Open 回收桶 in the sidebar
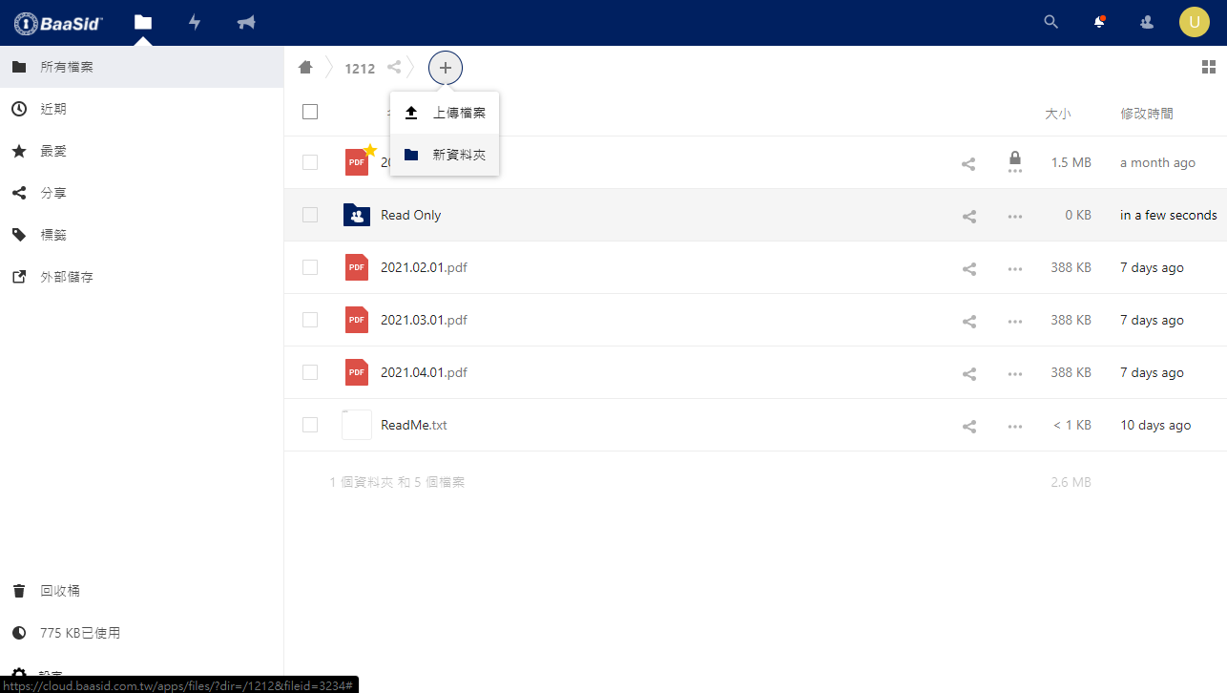Viewport: 1227px width, 693px height. pos(59,591)
